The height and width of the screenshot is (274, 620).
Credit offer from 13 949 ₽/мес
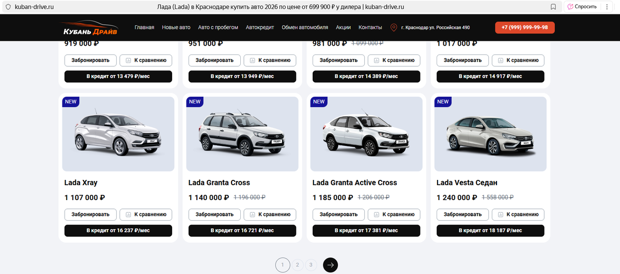click(242, 77)
